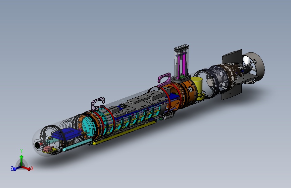This screenshot has width=291, height=188.
Task: Select the front purple lifting hook
Action: tap(98, 104)
